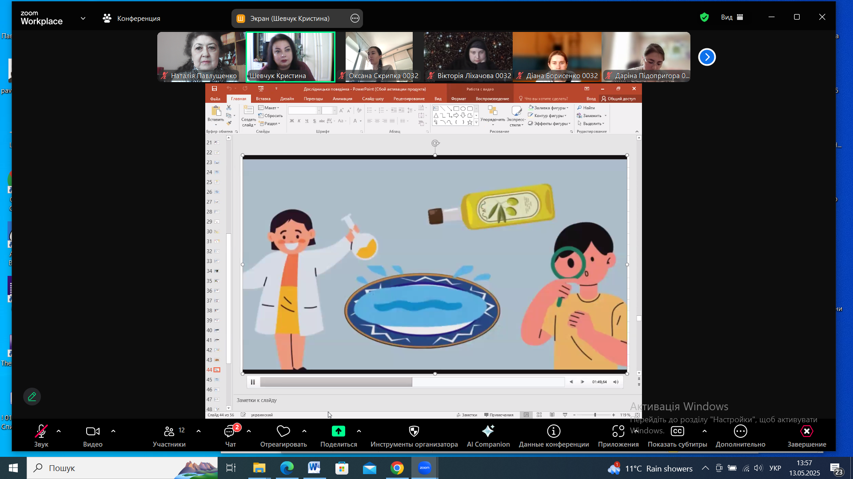The width and height of the screenshot is (853, 479).
Task: Expand participants options arrow
Action: pyautogui.click(x=199, y=431)
